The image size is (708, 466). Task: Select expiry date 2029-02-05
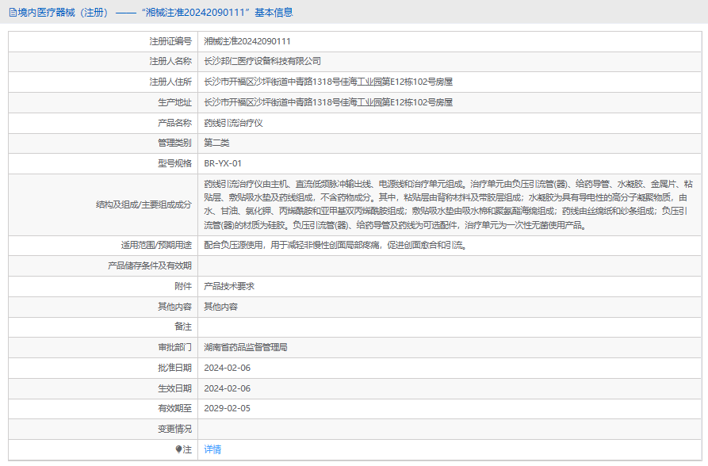[227, 408]
